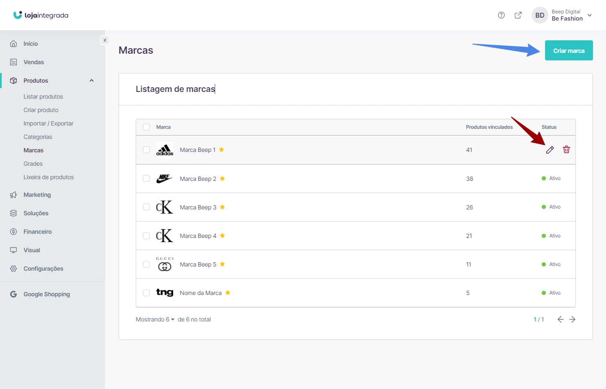This screenshot has width=606, height=389.
Task: Click the Ativo status of Nome da Marca
Action: point(551,293)
